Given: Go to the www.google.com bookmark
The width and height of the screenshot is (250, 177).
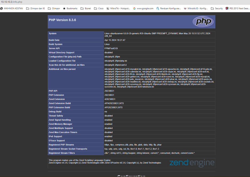Looking at the screenshot, I should click(143, 9).
